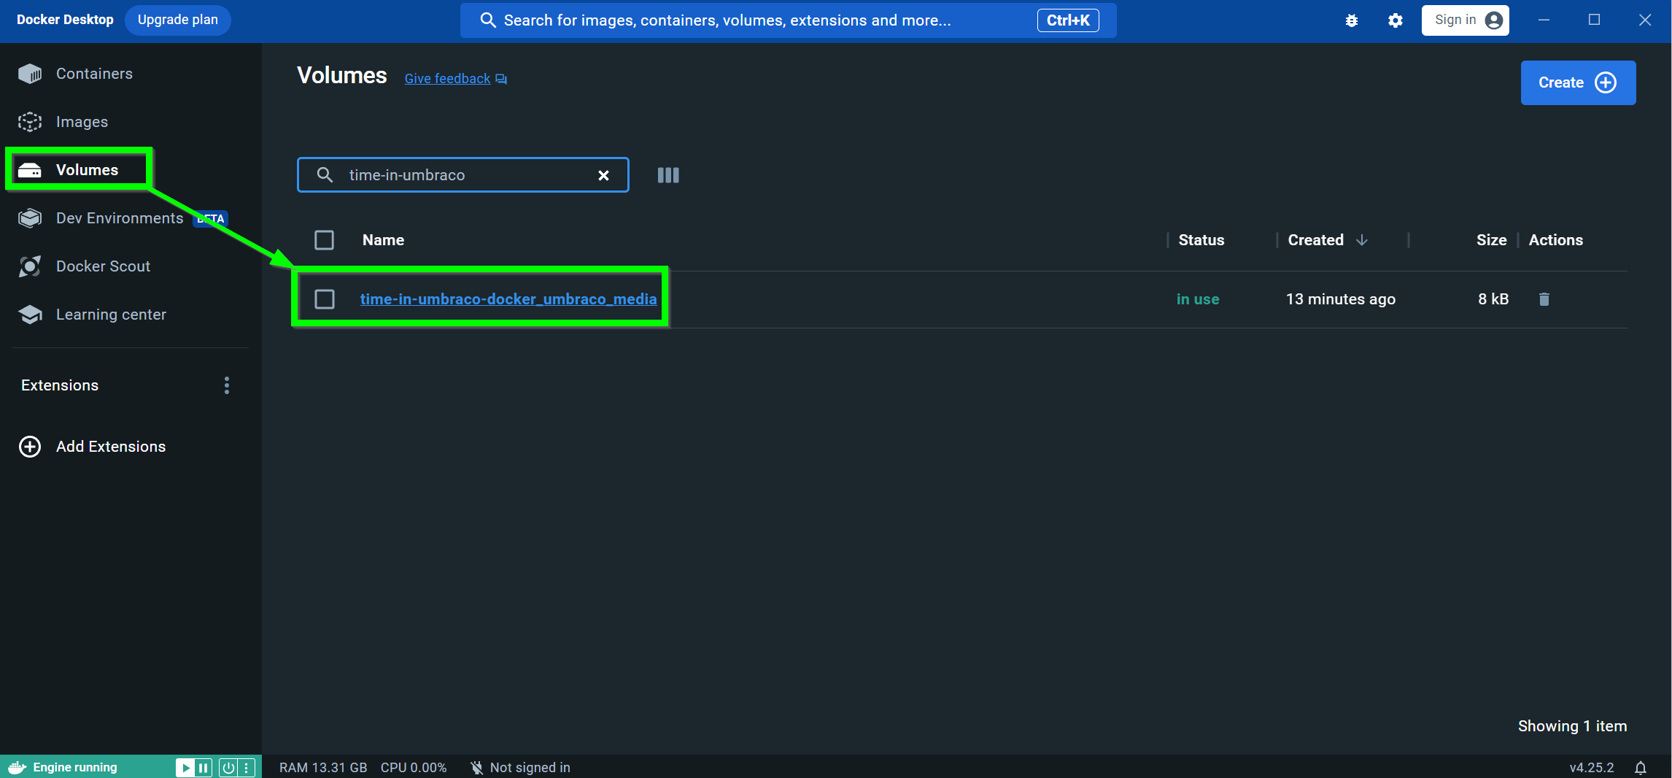Click the Not signed in status
This screenshot has height=778, width=1672.
pyautogui.click(x=530, y=768)
